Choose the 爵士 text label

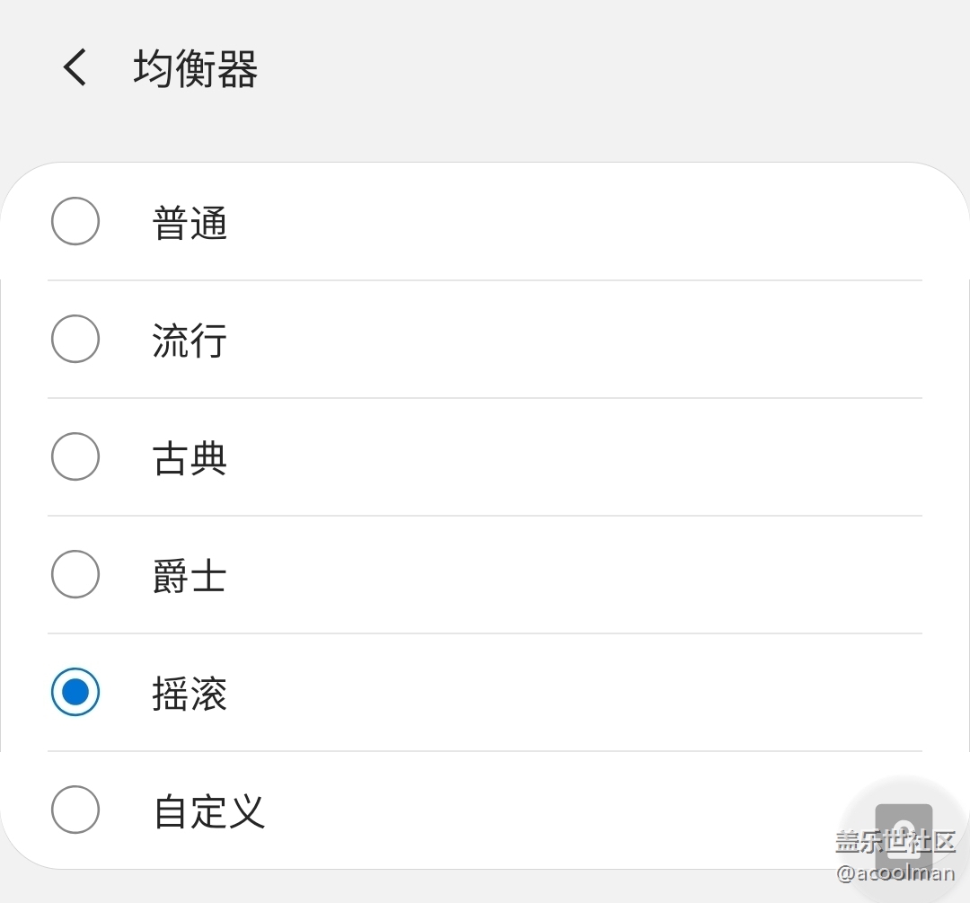[190, 576]
